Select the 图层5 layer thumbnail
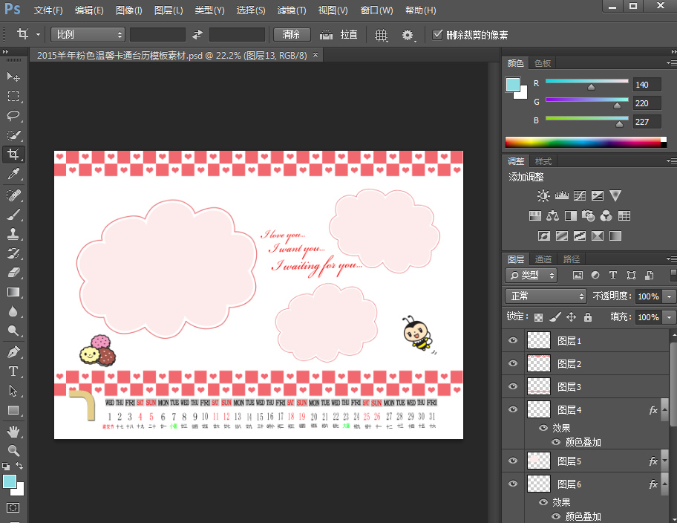 click(538, 461)
